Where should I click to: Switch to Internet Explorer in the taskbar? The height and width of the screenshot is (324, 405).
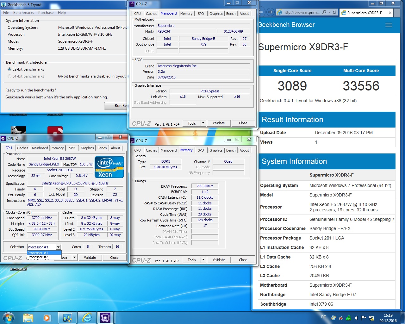point(86,318)
